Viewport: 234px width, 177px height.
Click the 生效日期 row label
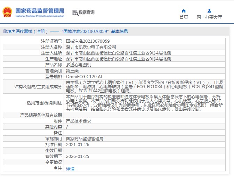(54, 151)
